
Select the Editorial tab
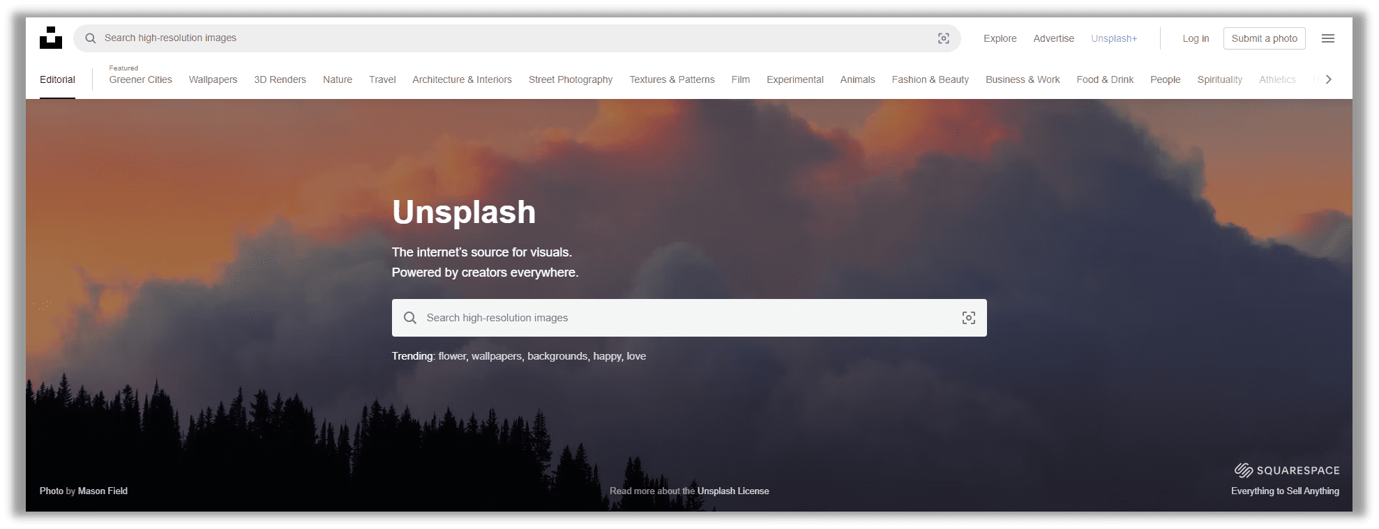pos(57,79)
